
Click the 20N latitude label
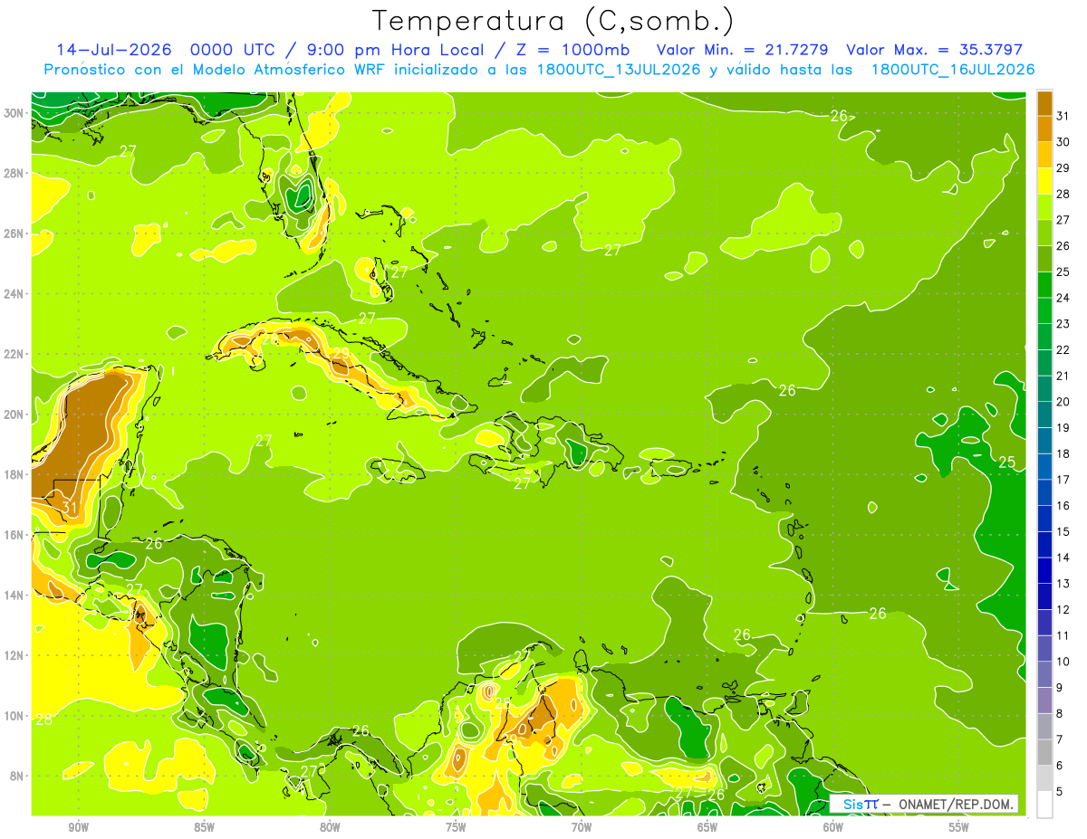[x=14, y=414]
